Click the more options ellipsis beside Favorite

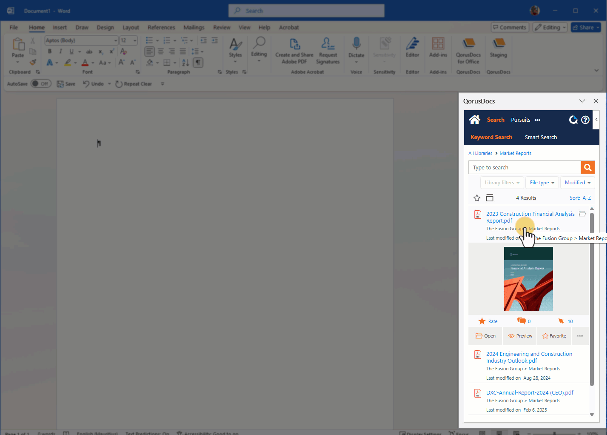(580, 336)
